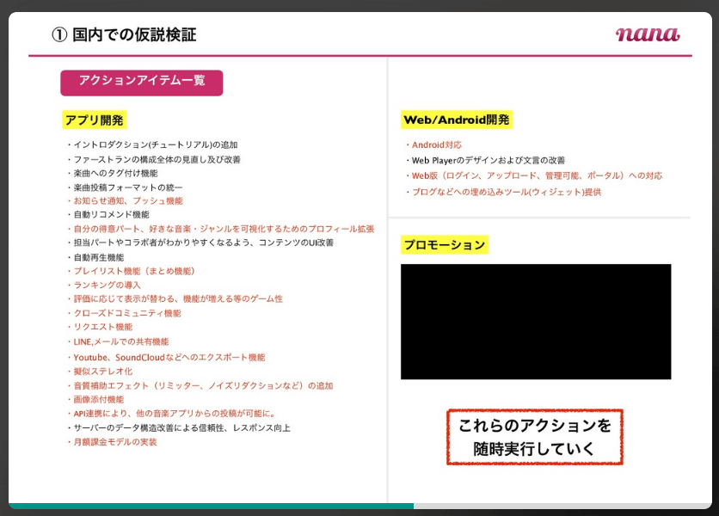Click the Web Playerのデザイン list item
Screen dimensions: 719x516
tap(488, 161)
